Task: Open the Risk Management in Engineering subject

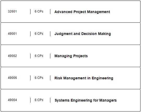Action: [x=84, y=78]
